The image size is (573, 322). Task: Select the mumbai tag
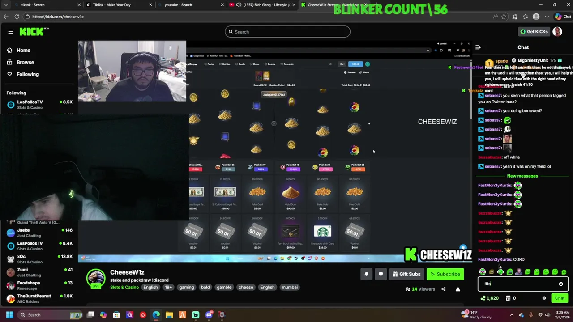point(290,288)
